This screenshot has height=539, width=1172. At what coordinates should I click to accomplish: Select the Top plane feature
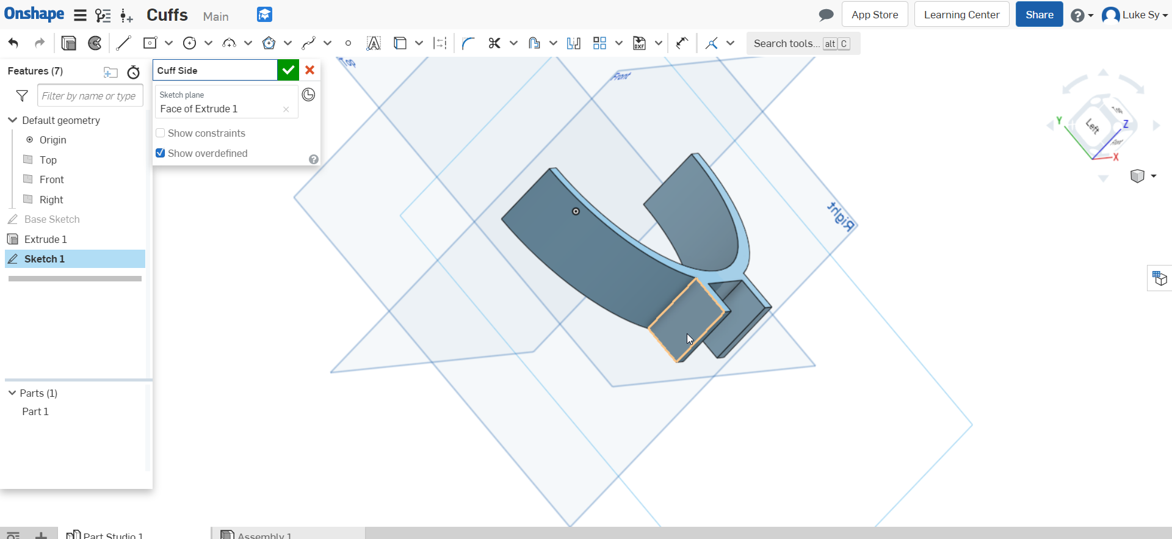pyautogui.click(x=48, y=160)
